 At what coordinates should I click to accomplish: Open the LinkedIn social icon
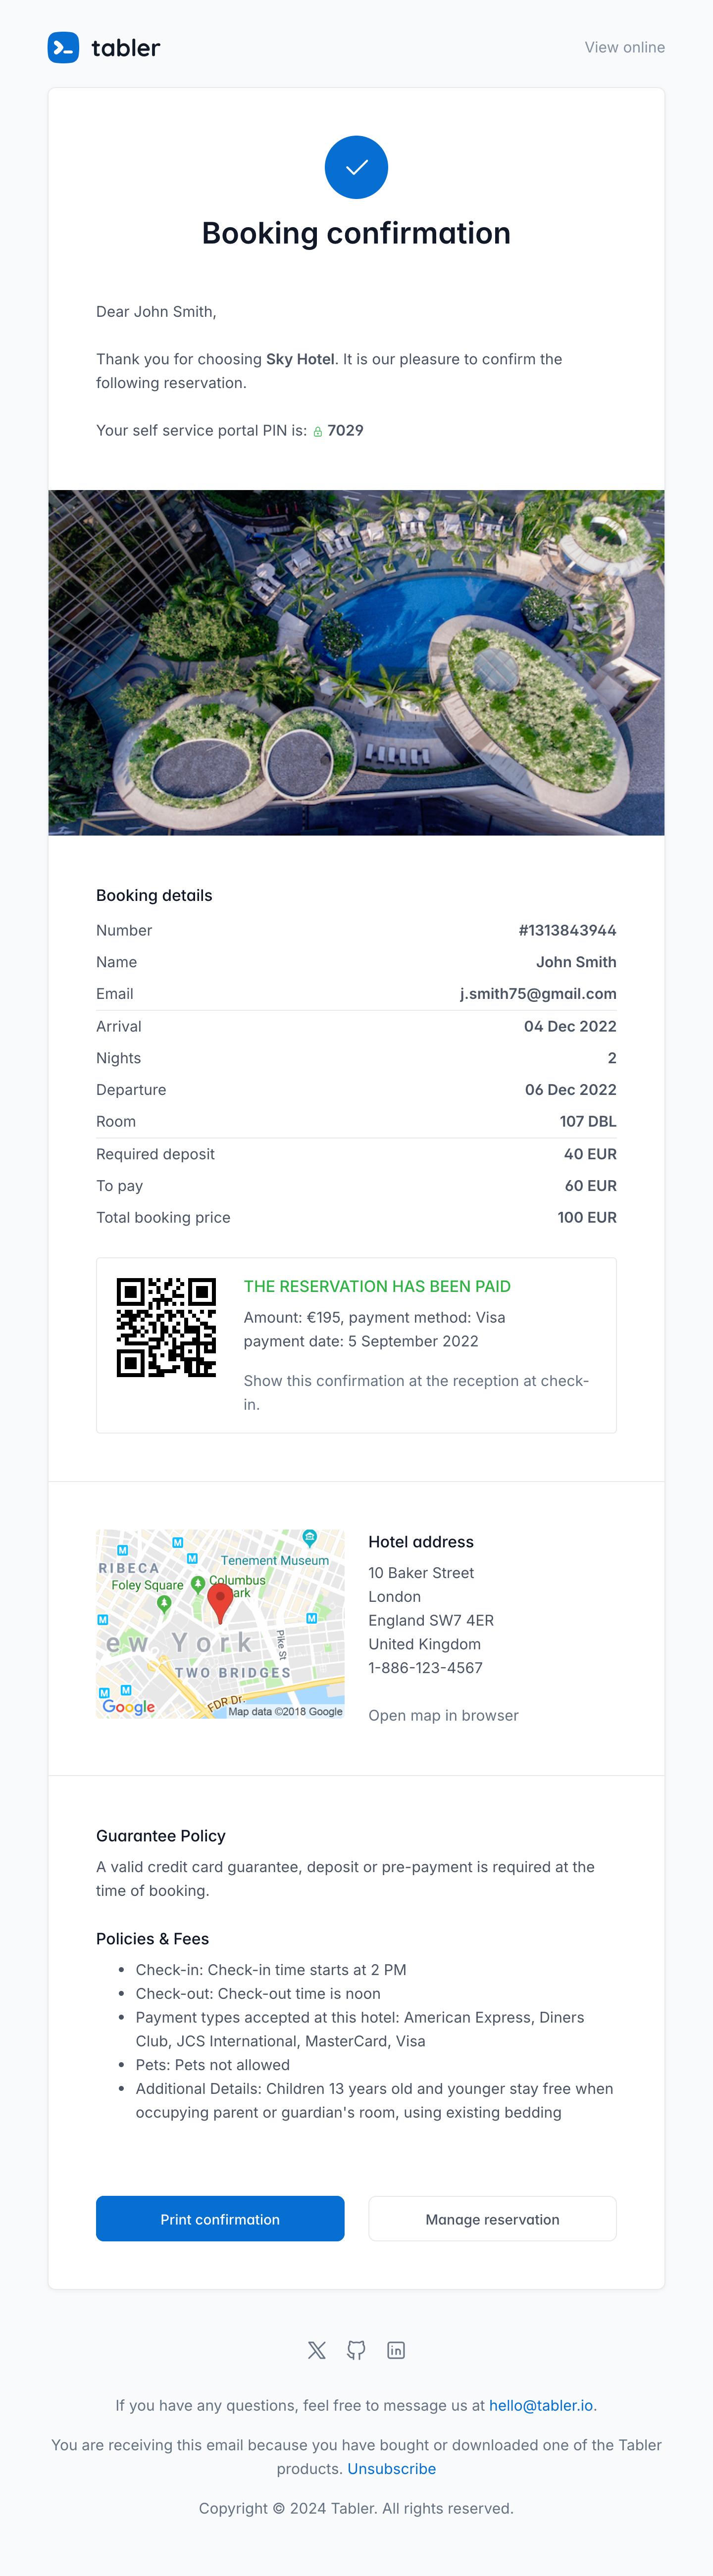(396, 2350)
